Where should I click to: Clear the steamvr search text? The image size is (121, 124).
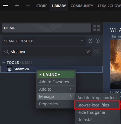88,52
